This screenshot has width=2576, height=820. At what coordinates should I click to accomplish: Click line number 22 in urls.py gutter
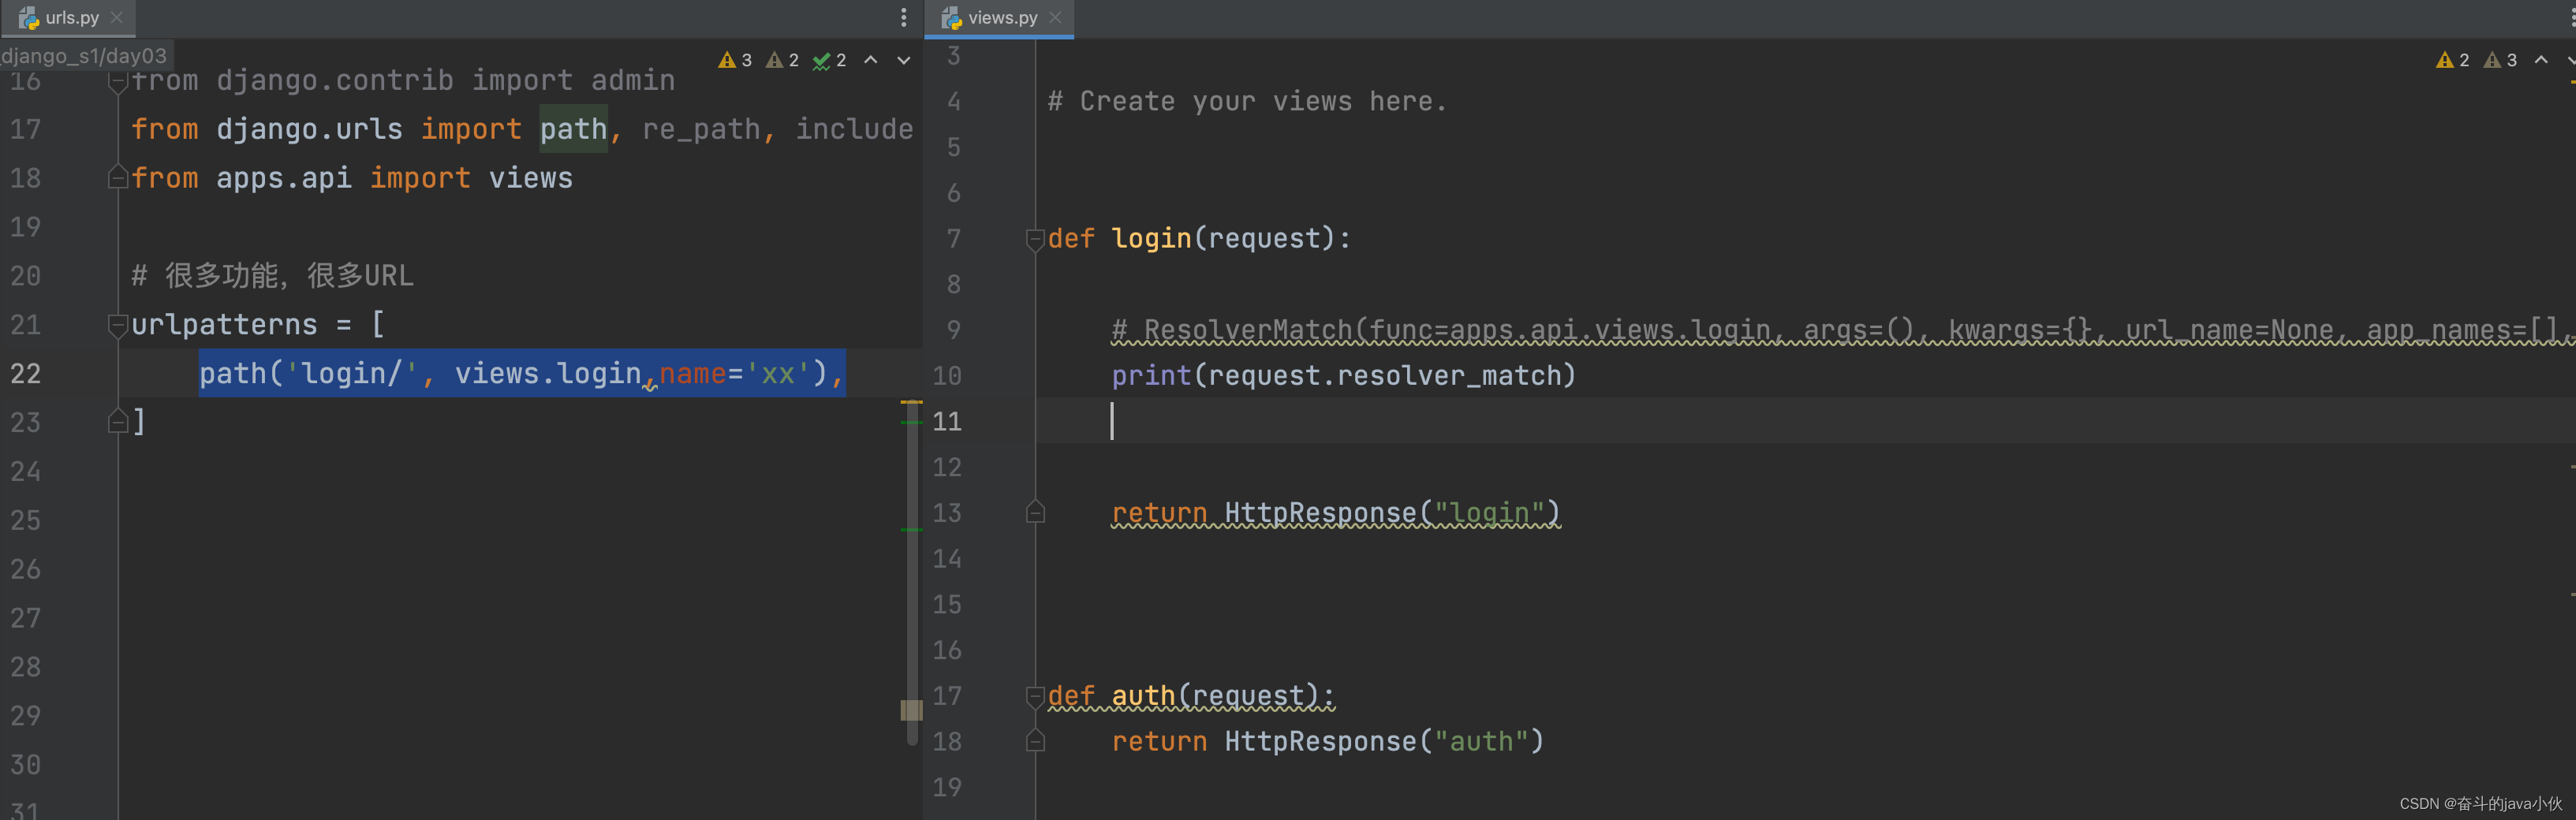pyautogui.click(x=26, y=374)
